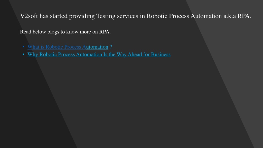Screen dimensions: 263x148
Task: Click the question mark after first link
Action: (111, 47)
